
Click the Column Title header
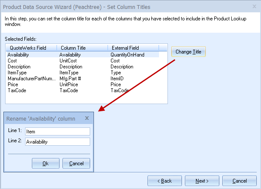tap(82, 48)
